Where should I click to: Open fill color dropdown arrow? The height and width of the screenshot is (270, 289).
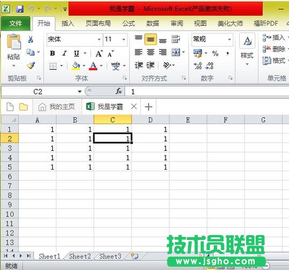click(84, 65)
